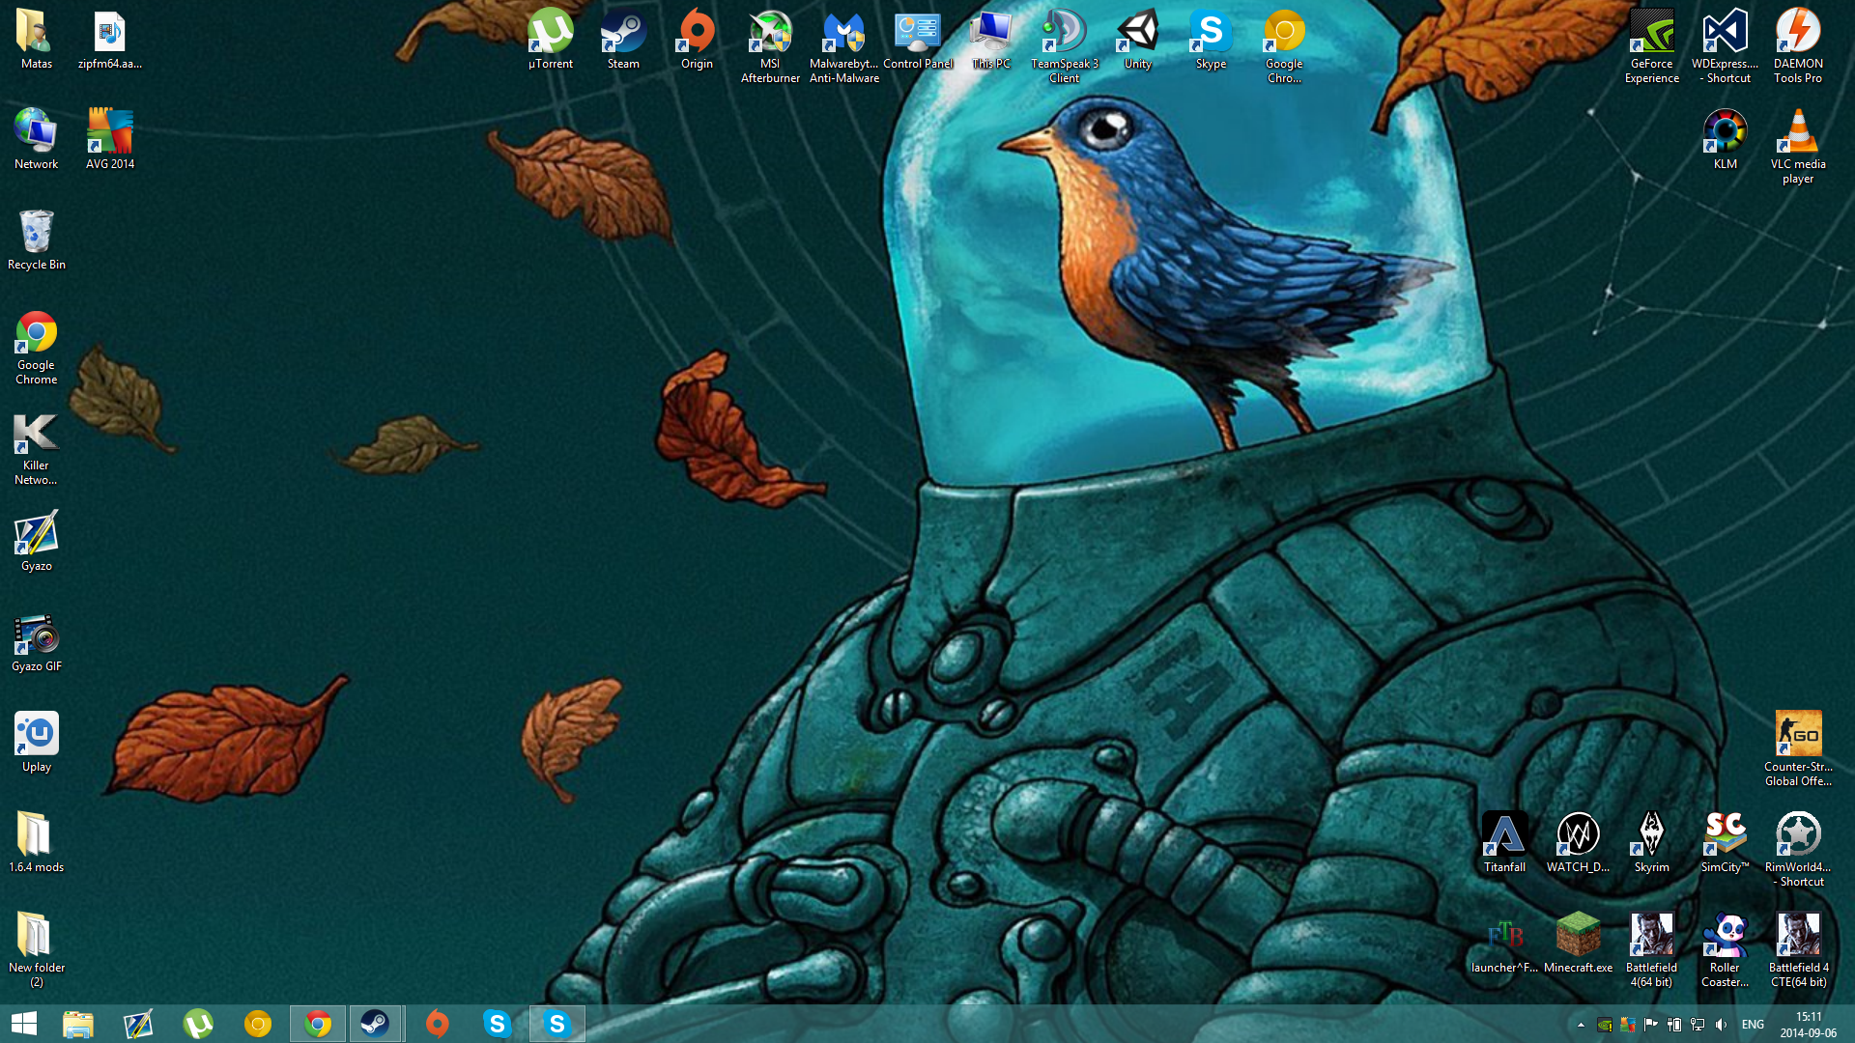The width and height of the screenshot is (1855, 1043).
Task: Open the Malwarebytes Anti-Malware desktop shortcut
Action: (x=844, y=46)
